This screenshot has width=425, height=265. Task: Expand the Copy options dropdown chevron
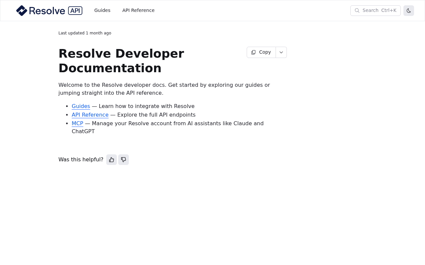[281, 52]
